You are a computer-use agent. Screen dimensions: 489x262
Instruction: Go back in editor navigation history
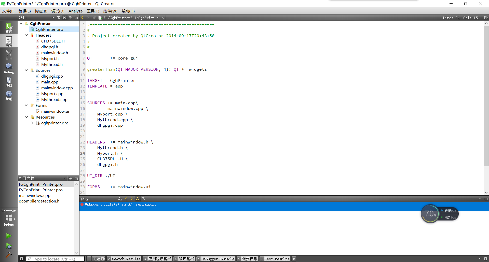83,18
